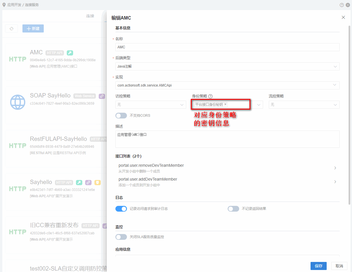Screen dimensions: 352x272
Task: Click the RestFULAPI-SayHello card title
Action: point(58,139)
